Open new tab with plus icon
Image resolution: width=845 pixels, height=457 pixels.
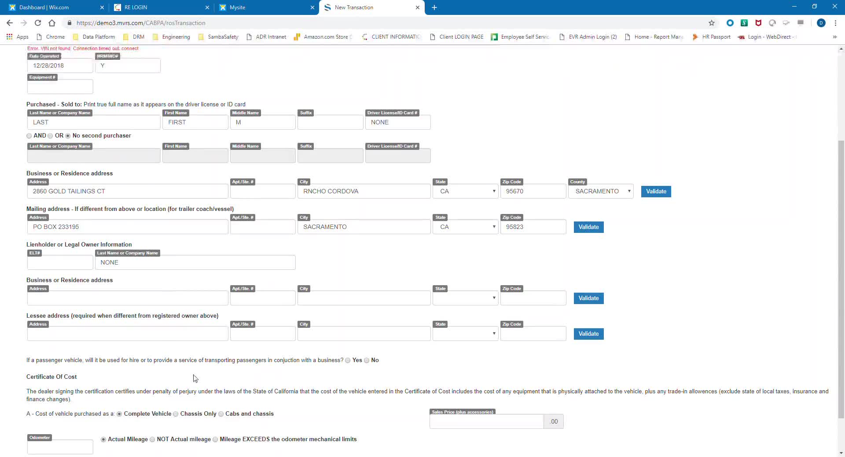434,7
